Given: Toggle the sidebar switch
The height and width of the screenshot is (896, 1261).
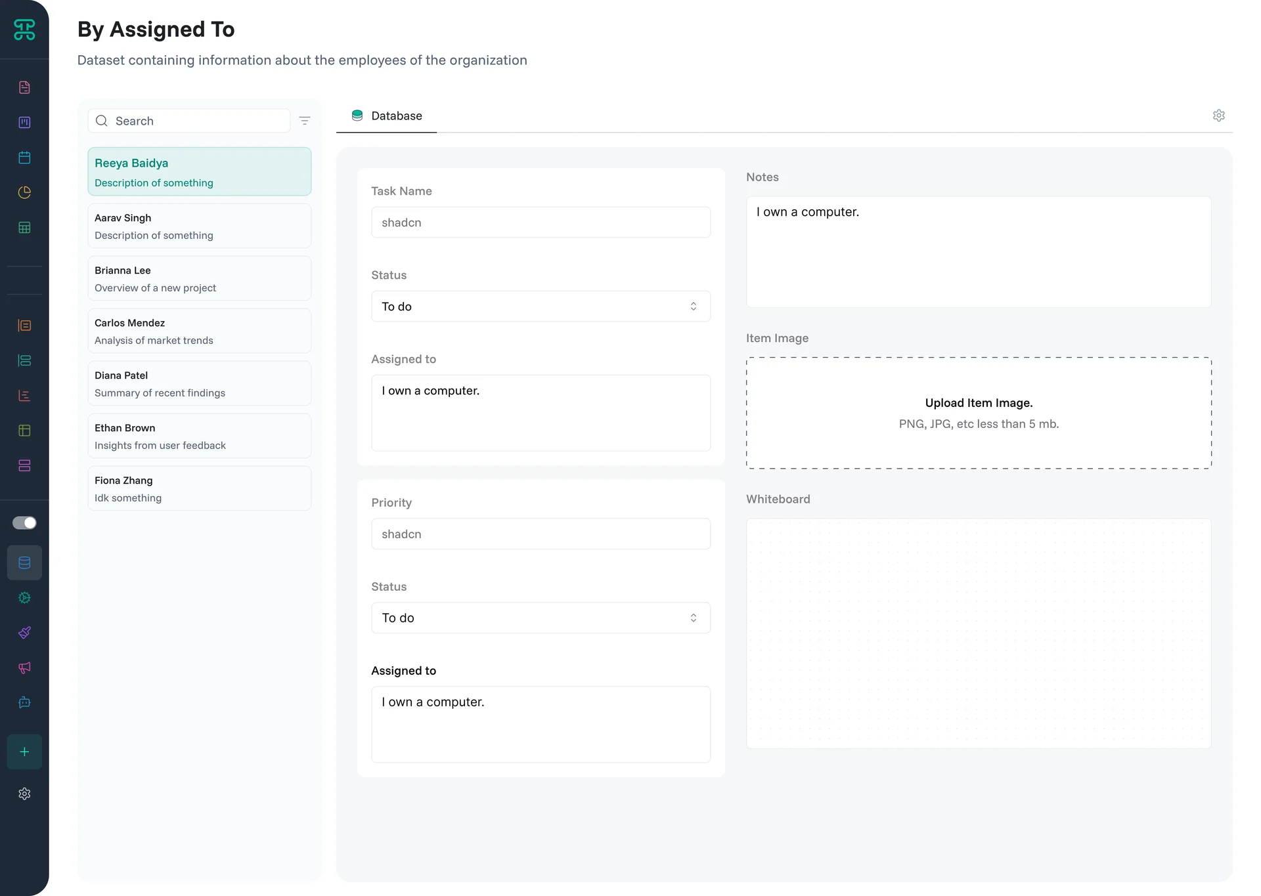Looking at the screenshot, I should point(24,523).
